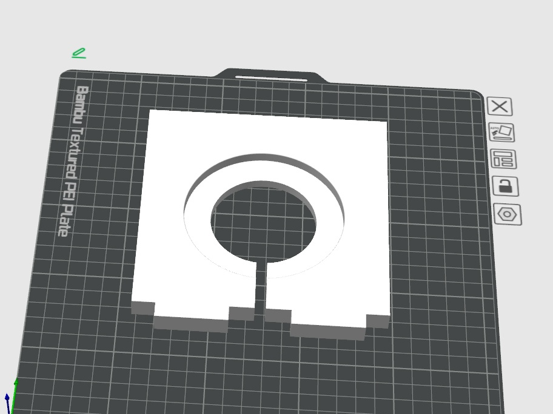Remove all objects with the X icon

coord(500,107)
